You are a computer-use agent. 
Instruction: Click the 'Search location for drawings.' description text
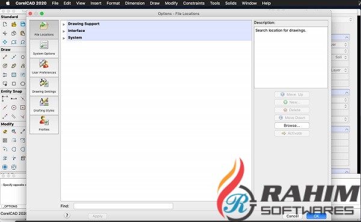point(280,31)
